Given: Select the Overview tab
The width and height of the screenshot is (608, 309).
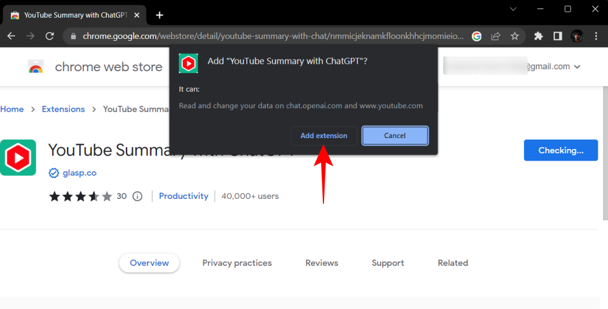Looking at the screenshot, I should point(150,263).
